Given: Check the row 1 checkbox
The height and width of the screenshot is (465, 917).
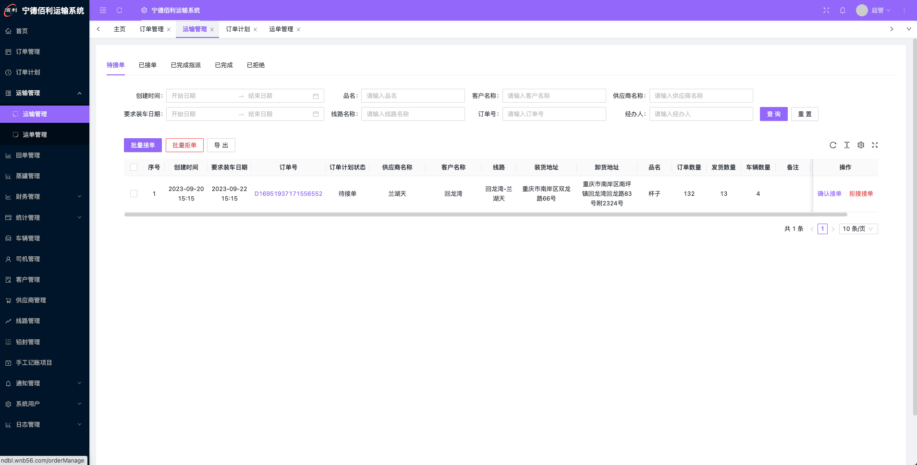Looking at the screenshot, I should pos(134,194).
